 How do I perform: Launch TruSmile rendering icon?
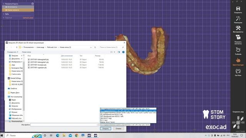pyautogui.click(x=238, y=49)
